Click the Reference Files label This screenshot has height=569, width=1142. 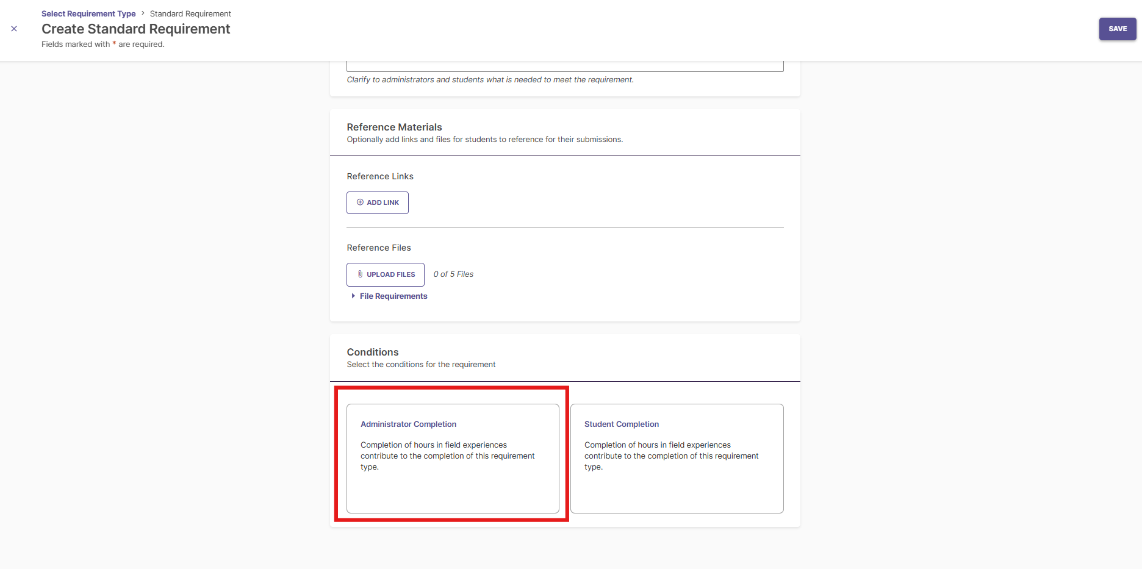click(379, 248)
